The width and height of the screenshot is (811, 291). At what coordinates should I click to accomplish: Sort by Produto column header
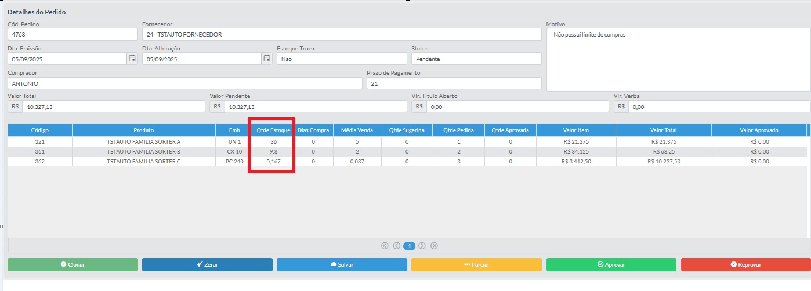coord(144,130)
